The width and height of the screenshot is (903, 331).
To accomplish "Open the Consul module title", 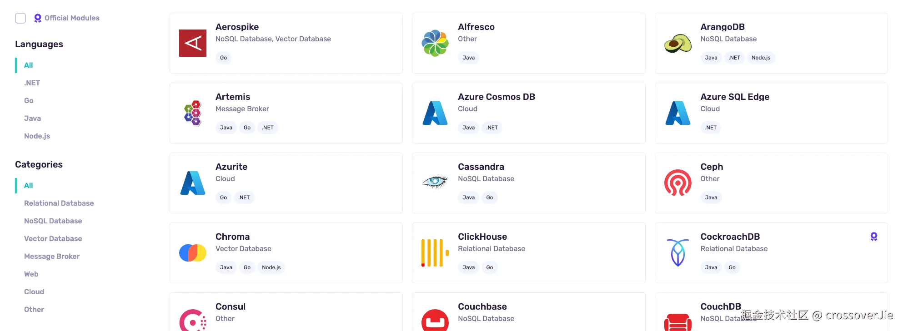I will [231, 306].
